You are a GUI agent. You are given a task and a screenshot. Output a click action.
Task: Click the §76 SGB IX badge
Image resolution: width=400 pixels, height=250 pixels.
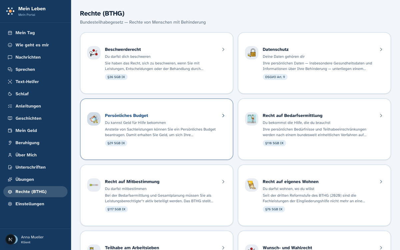point(274,209)
